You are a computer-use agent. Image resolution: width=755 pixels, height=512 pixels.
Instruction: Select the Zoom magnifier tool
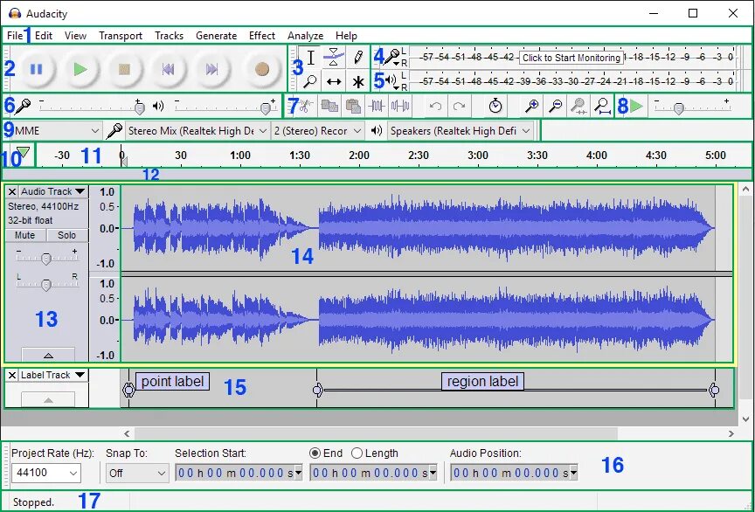coord(310,81)
